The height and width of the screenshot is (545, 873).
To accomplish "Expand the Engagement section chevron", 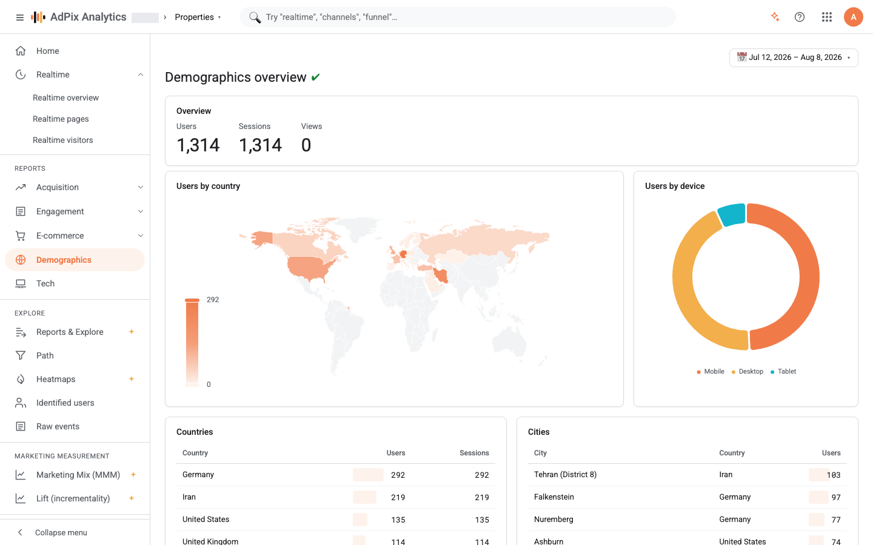I will 141,211.
